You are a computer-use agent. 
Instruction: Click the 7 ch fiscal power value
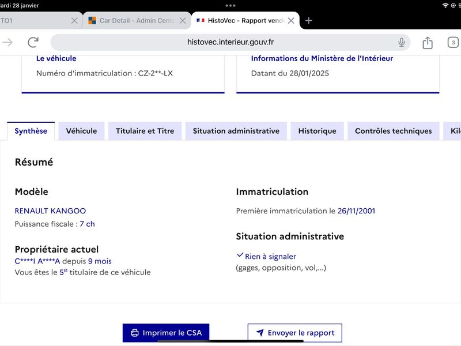tap(87, 224)
